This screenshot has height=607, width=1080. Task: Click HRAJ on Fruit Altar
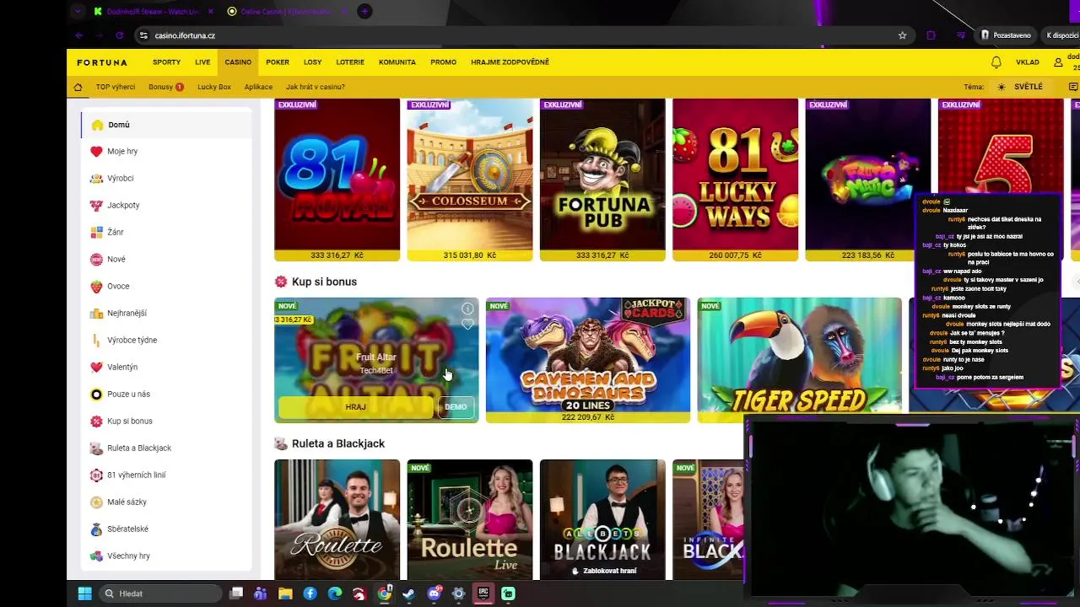pos(355,406)
